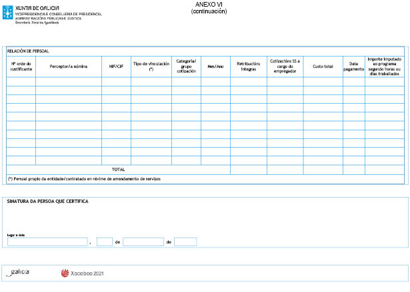This screenshot has height=292, width=410.
Task: Click TOTAL row cell under 'Cotizacións SS' column
Action: 285,170
